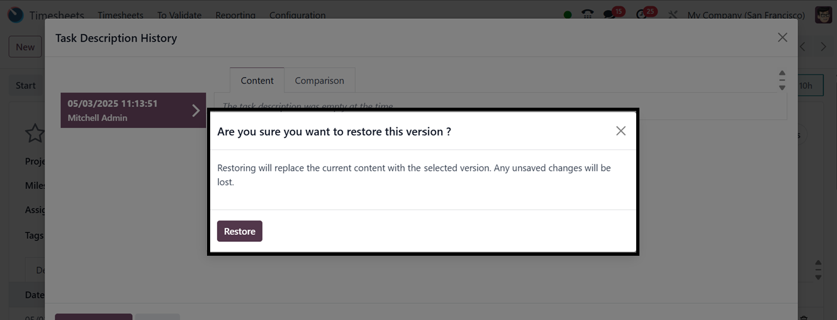Screen dimensions: 837x320
Task: Switch to the Comparison tab
Action: [x=319, y=81]
